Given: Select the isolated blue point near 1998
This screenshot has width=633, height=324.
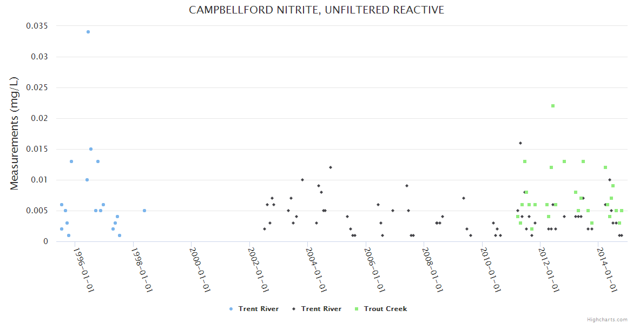Looking at the screenshot, I should (x=144, y=211).
